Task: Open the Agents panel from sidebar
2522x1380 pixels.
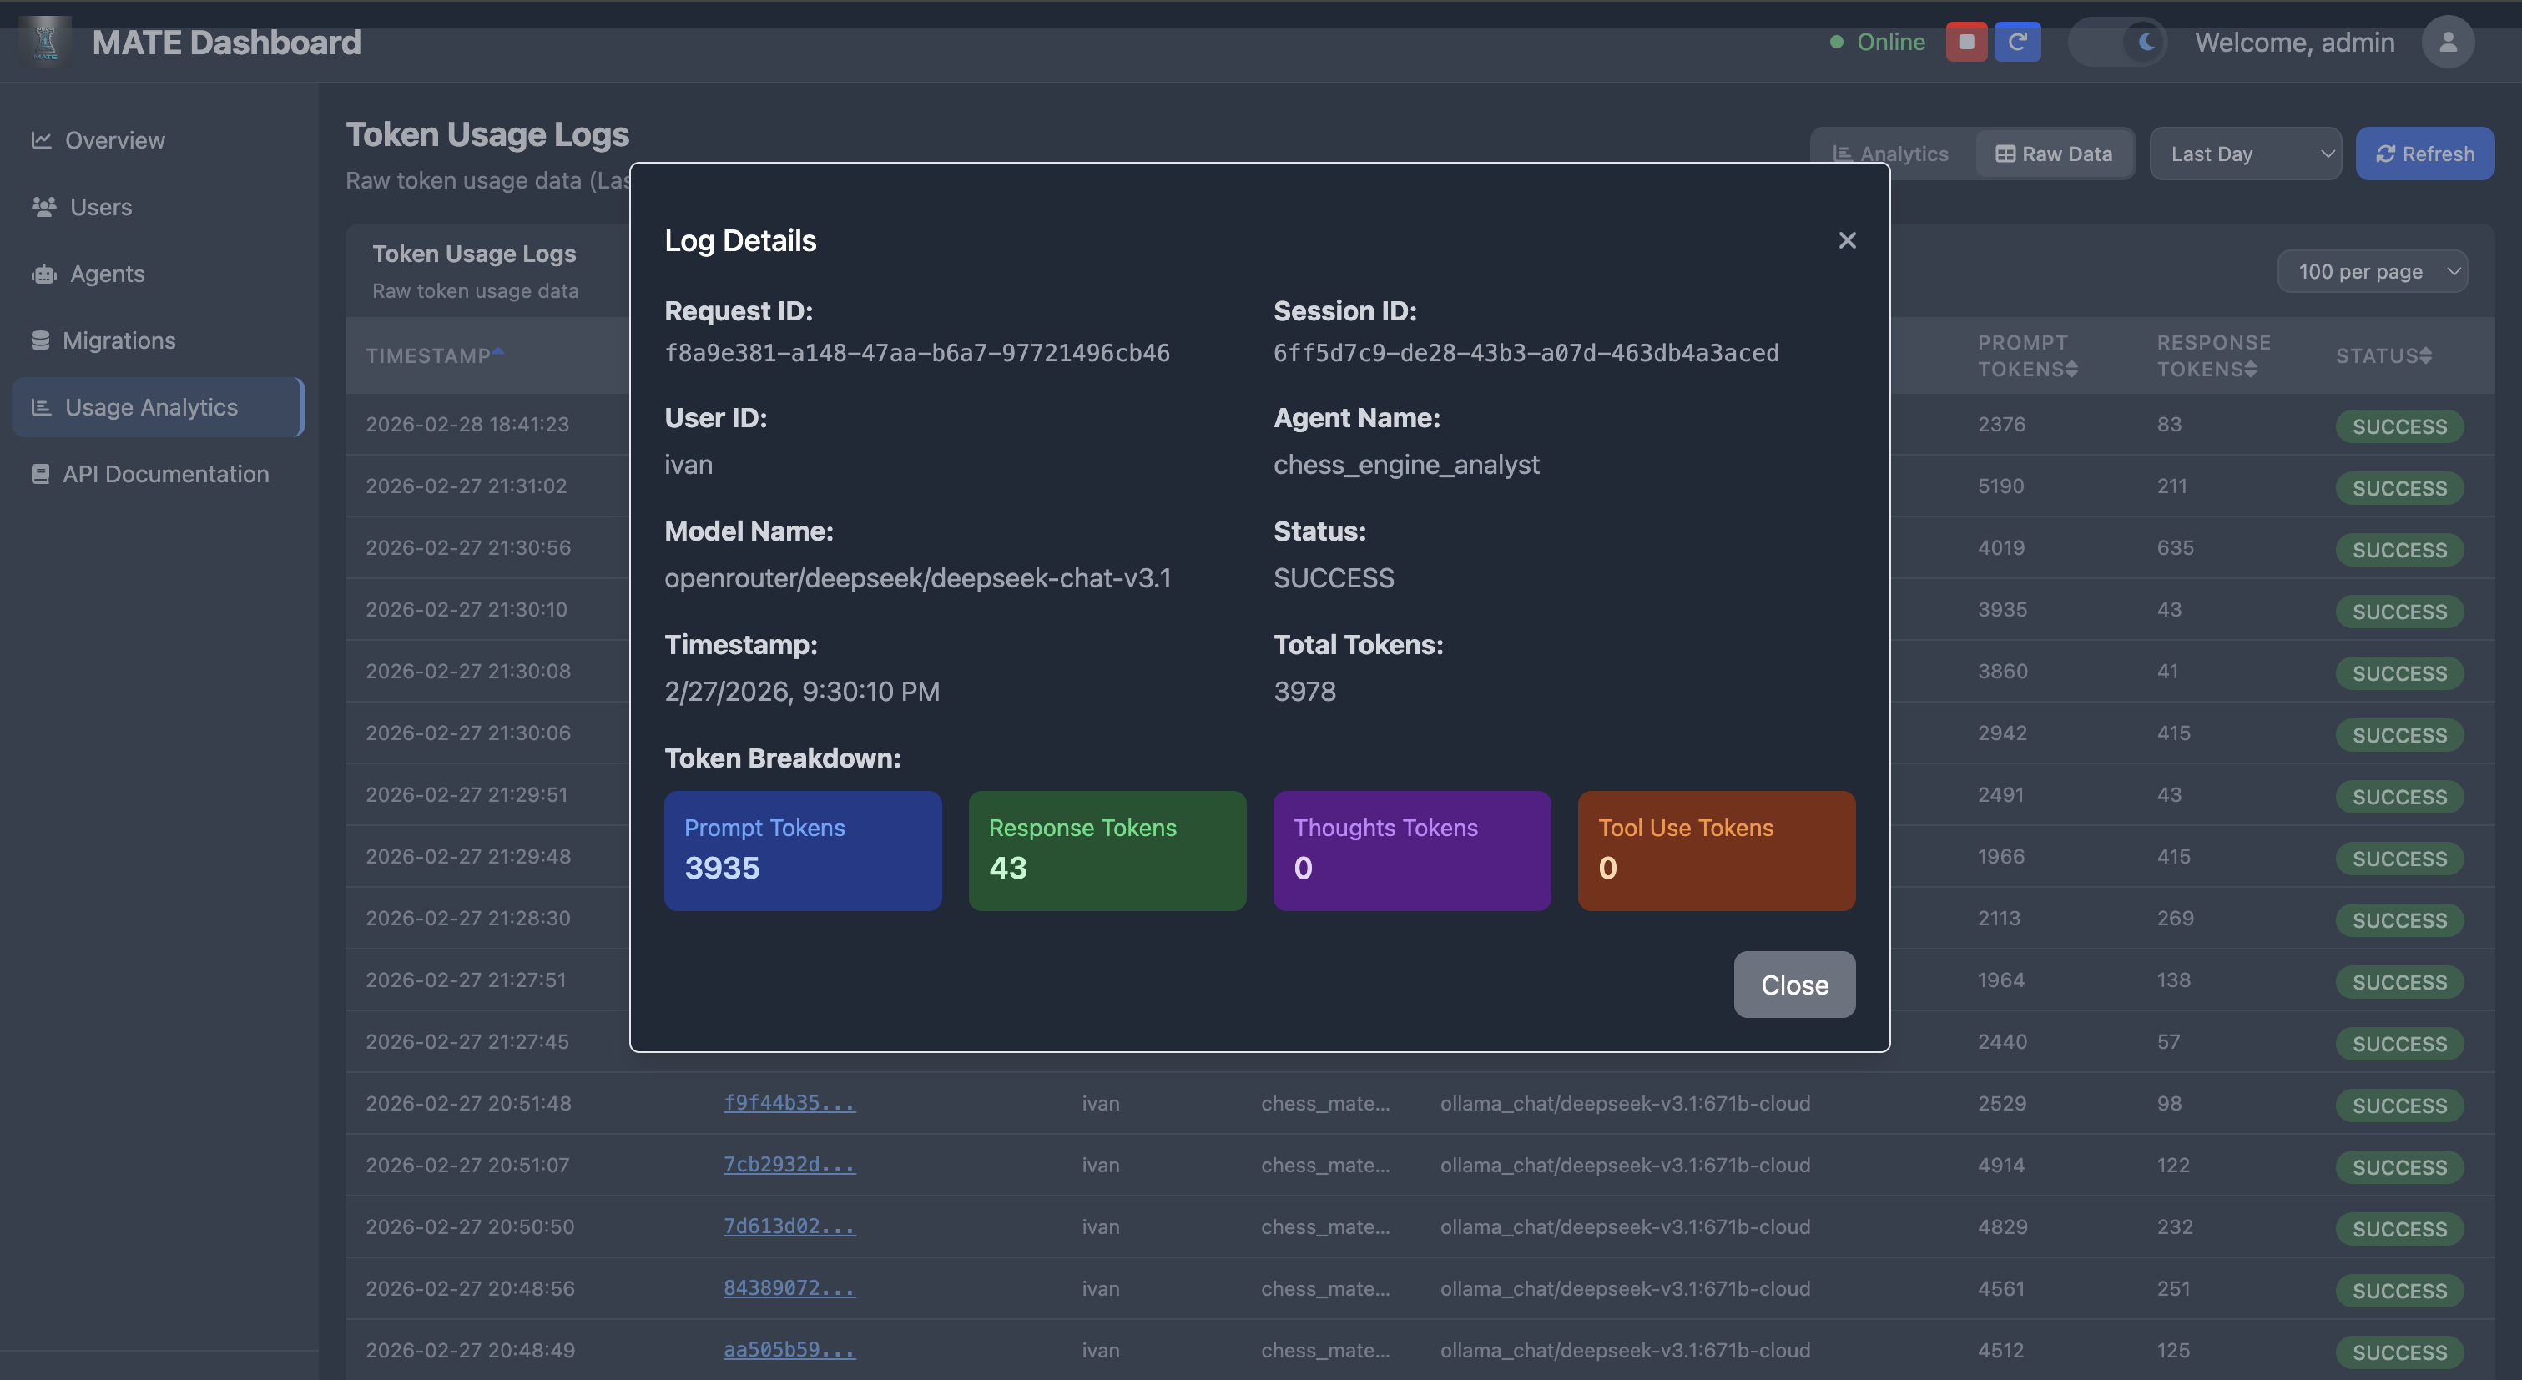Action: point(107,274)
